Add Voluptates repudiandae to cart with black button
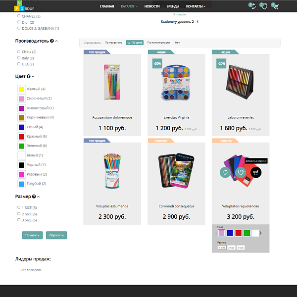Viewport: 297px width, 297px height. pos(256,172)
